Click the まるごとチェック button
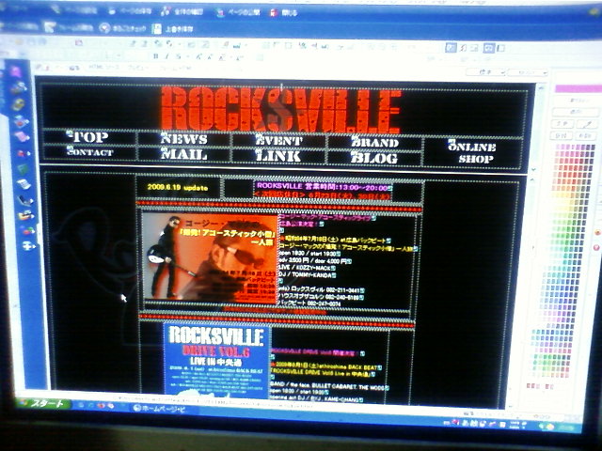 pyautogui.click(x=123, y=28)
